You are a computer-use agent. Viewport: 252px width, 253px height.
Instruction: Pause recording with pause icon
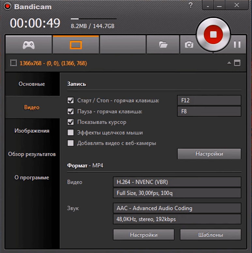click(x=237, y=44)
